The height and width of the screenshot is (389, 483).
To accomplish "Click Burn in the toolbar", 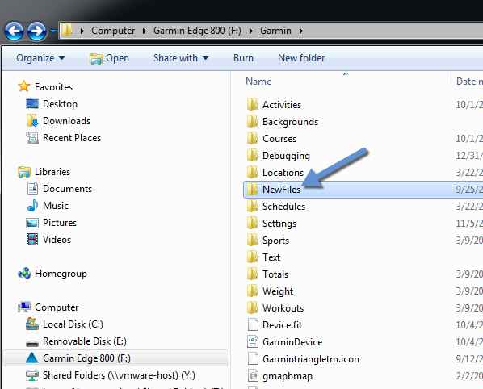I will tap(243, 58).
